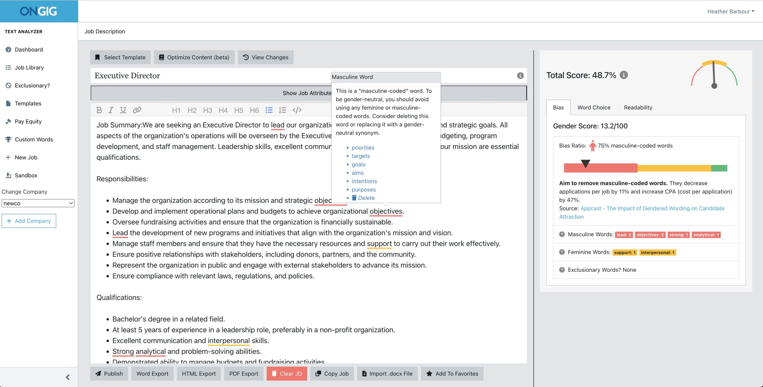Click the help icon beside Exclusionary Words
Image resolution: width=763 pixels, height=387 pixels.
(562, 270)
